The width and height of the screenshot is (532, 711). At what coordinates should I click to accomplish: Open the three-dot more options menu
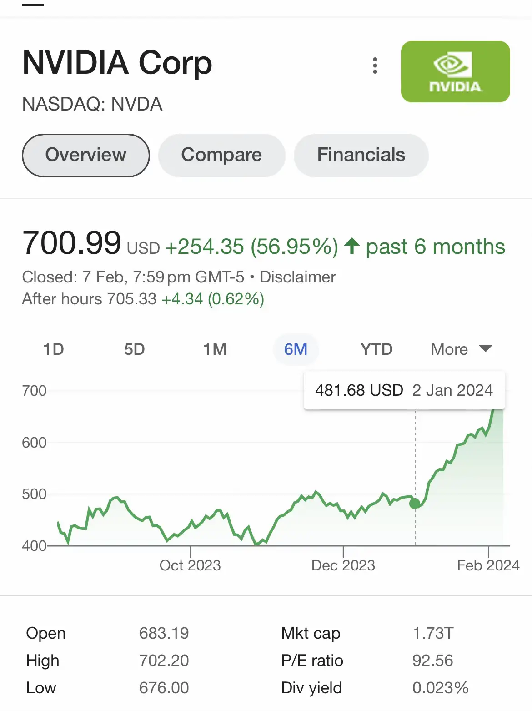[x=375, y=66]
